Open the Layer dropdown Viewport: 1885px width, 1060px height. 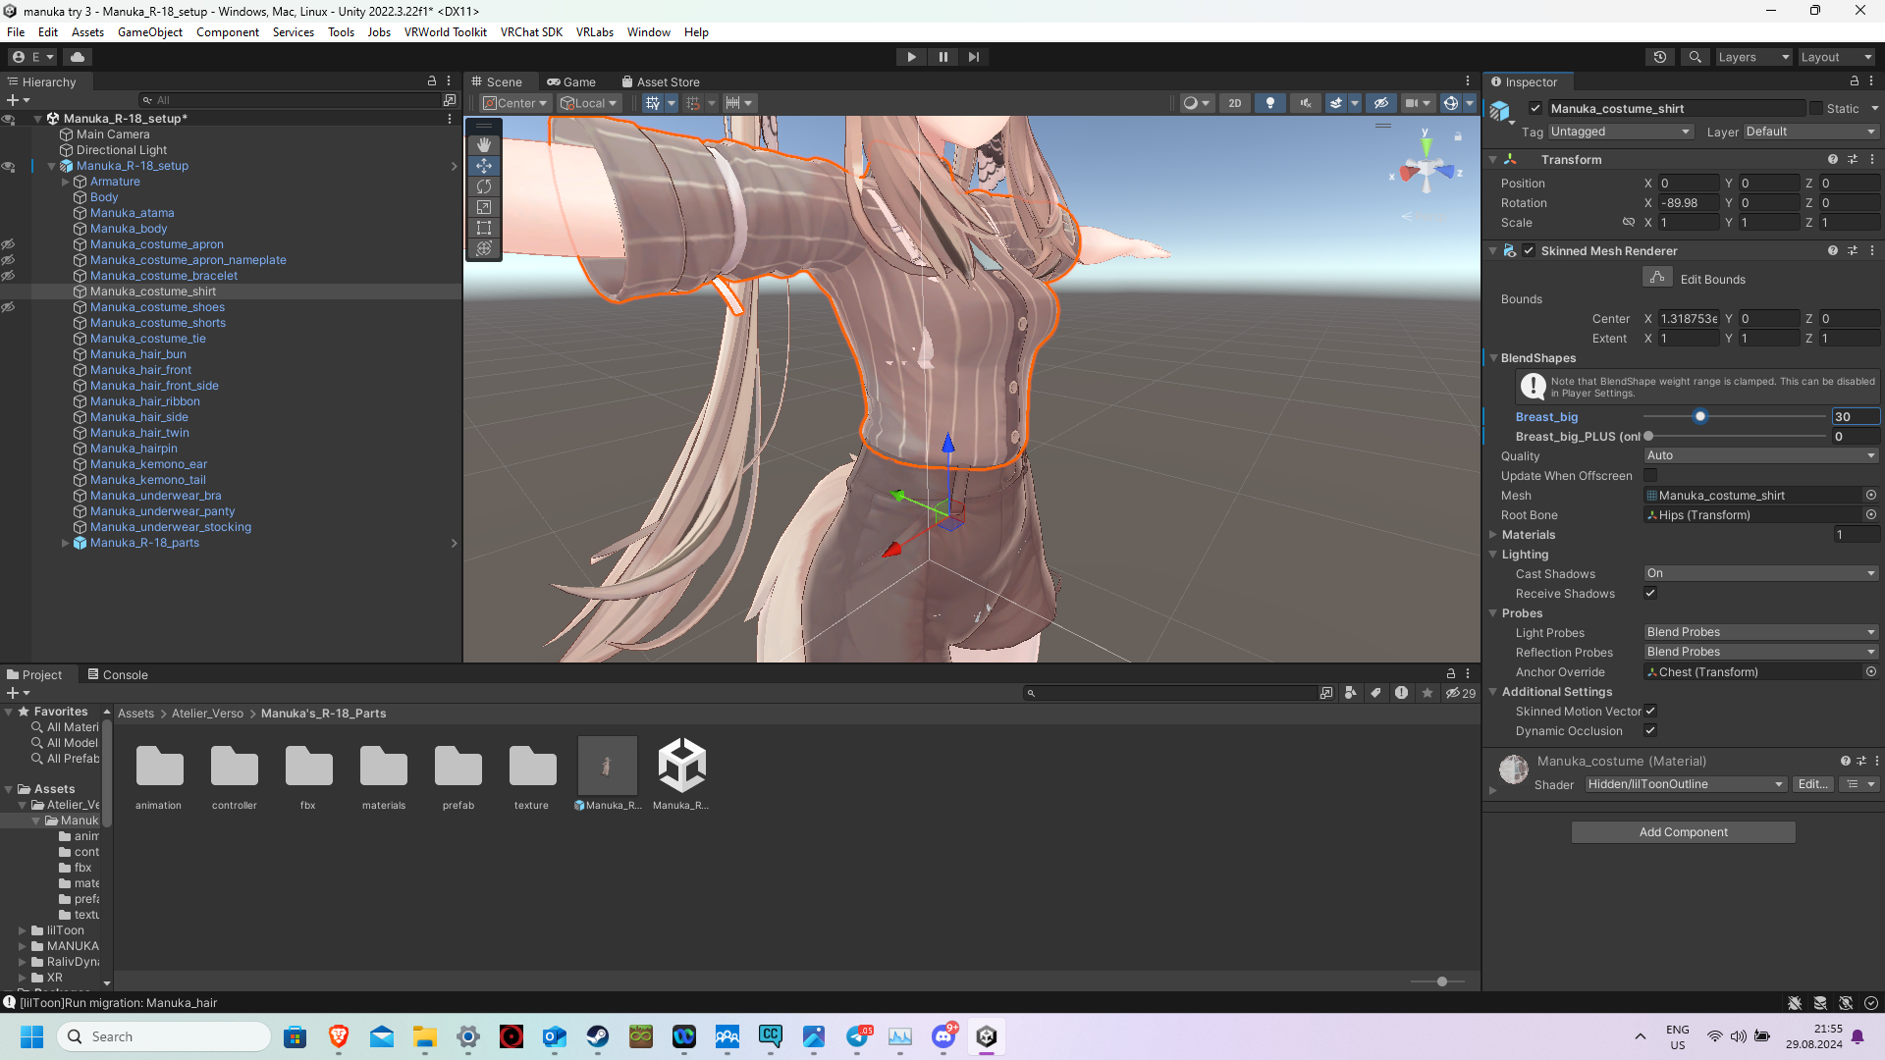click(1810, 132)
